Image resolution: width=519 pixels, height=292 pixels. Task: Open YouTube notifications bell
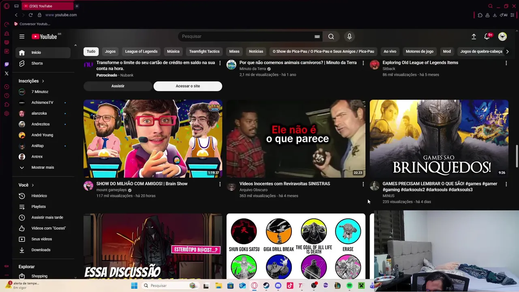coord(487,36)
